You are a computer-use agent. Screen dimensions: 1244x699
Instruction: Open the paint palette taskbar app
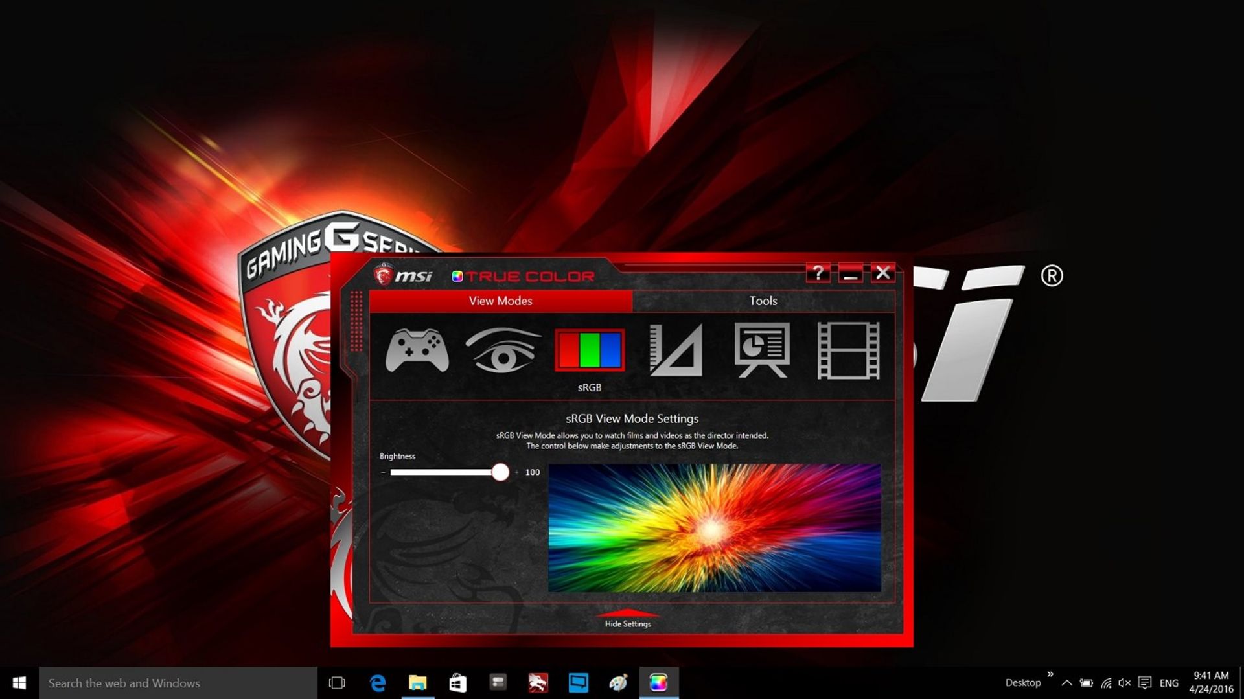click(x=618, y=683)
